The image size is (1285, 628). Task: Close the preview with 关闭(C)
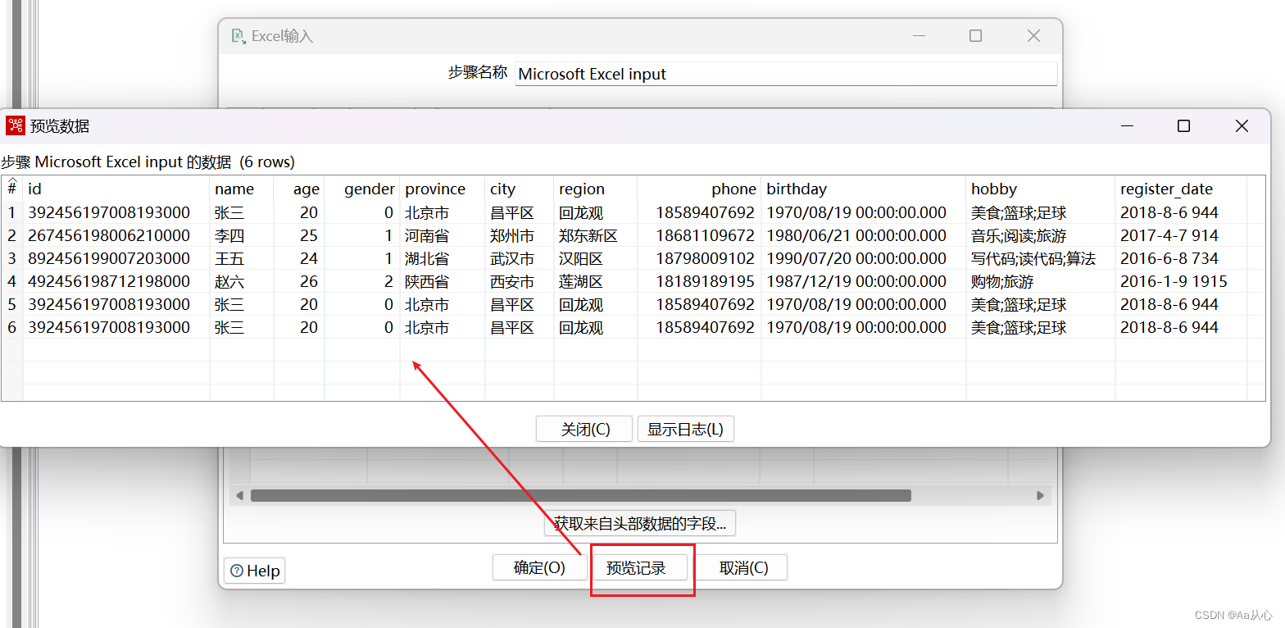[584, 429]
